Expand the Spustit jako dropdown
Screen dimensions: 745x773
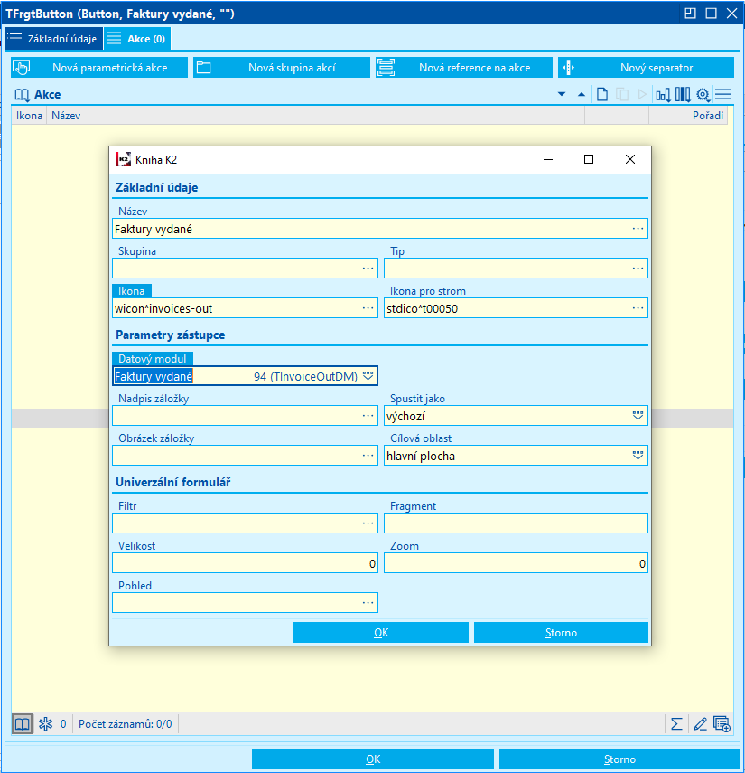[x=638, y=416]
